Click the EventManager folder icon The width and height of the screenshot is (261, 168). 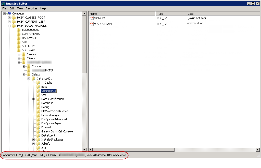pos(38,115)
